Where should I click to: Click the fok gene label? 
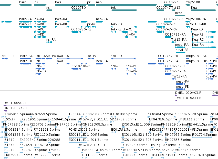[113, 8]
